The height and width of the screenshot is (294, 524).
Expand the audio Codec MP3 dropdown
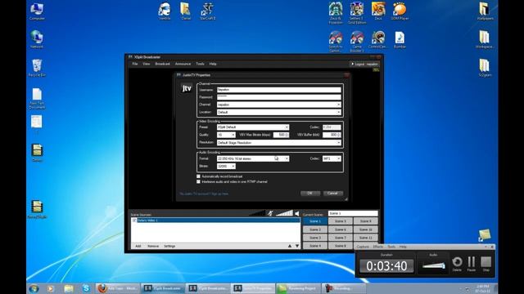[x=338, y=158]
